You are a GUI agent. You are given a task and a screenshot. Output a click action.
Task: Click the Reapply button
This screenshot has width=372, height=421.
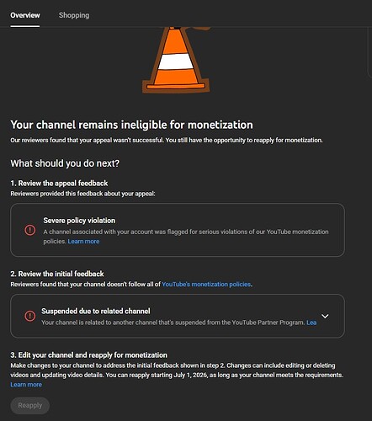click(30, 405)
